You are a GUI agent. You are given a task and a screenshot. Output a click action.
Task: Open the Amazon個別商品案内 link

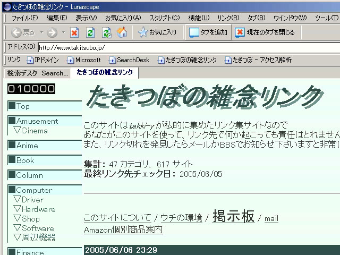point(123,230)
